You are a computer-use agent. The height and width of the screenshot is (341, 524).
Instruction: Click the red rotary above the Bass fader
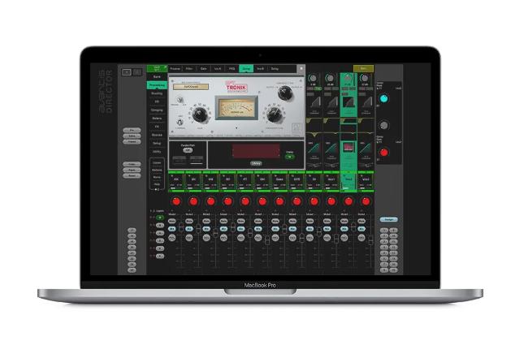click(279, 201)
